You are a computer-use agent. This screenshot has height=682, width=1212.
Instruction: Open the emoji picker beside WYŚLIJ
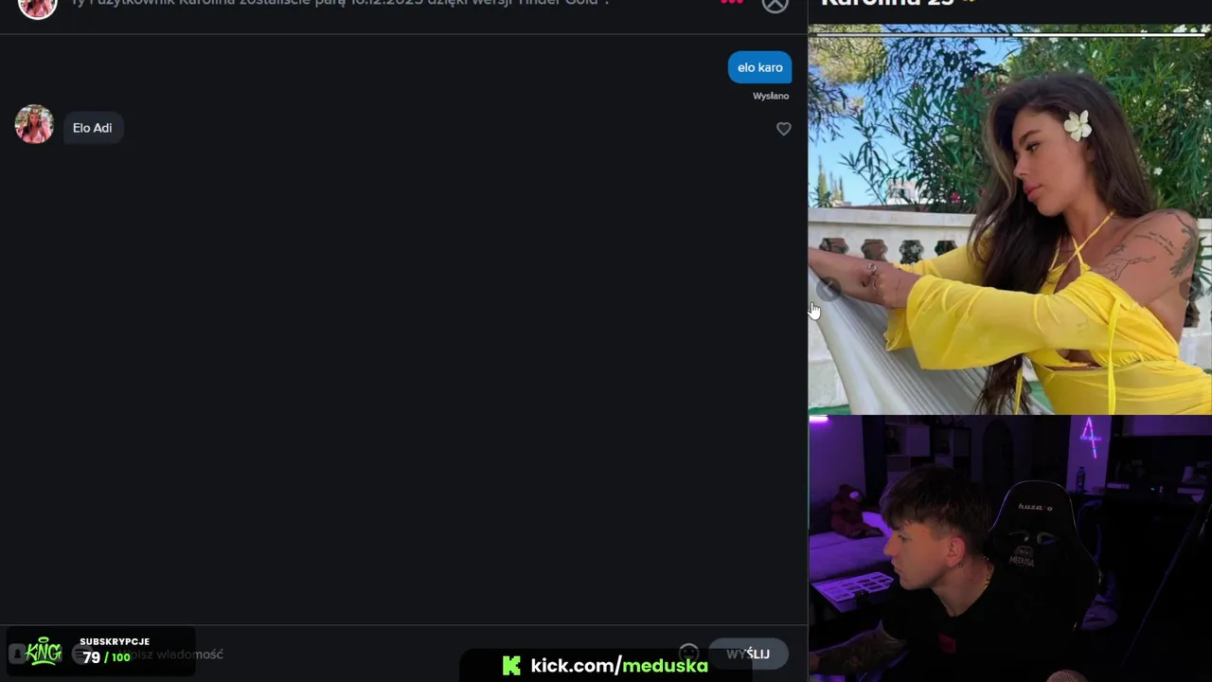(x=688, y=653)
